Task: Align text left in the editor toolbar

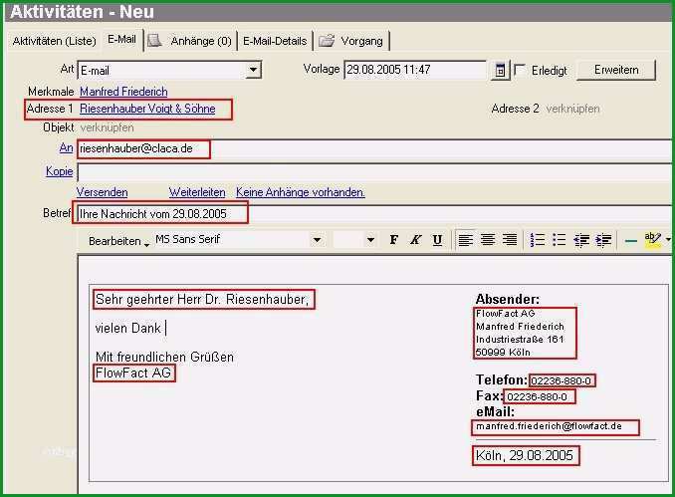Action: (x=466, y=240)
